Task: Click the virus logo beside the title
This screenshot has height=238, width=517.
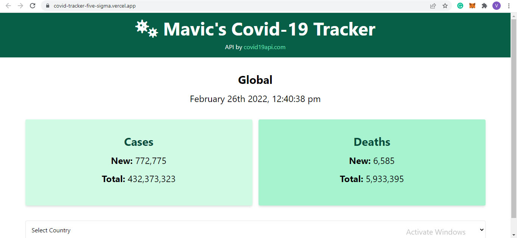Action: tap(146, 29)
